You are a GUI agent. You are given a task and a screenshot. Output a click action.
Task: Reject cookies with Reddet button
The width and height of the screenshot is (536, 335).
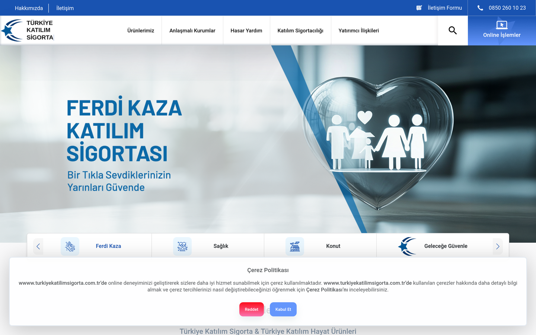point(252,309)
